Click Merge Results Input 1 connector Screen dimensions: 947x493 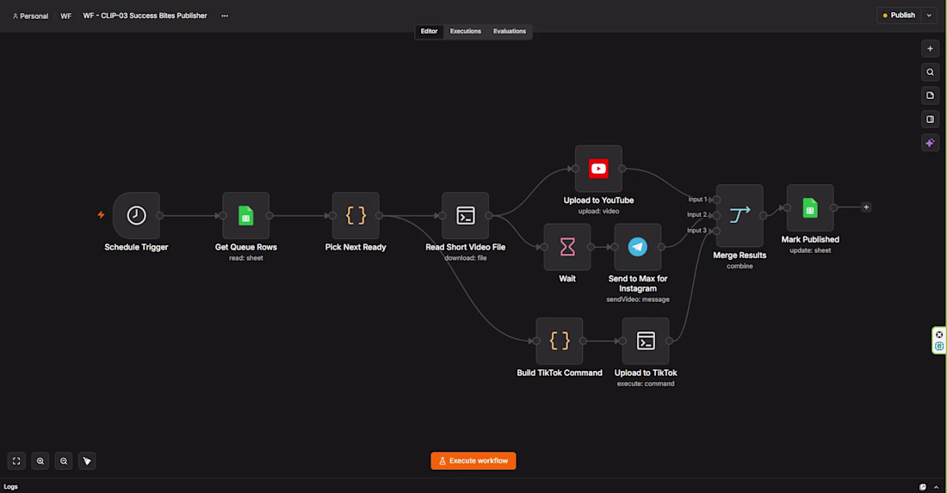pos(716,200)
